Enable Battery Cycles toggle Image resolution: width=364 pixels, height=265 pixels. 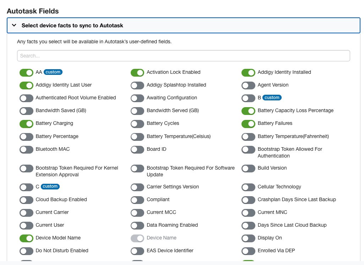[137, 123]
